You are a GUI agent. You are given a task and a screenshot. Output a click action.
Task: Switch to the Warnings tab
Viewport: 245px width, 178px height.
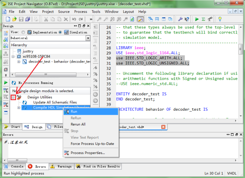click(61, 166)
